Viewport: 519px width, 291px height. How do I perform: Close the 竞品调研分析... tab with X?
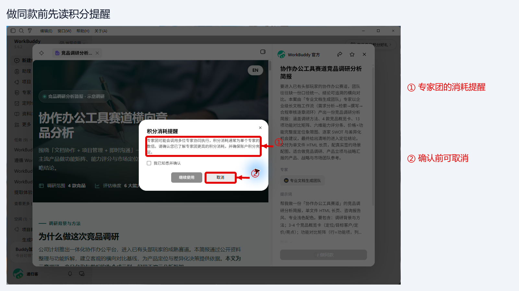tap(97, 53)
